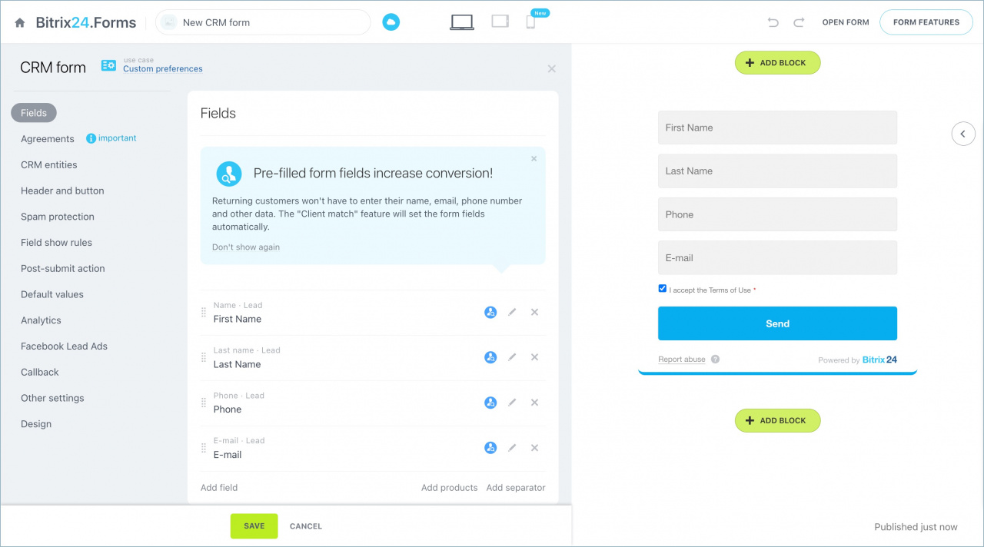984x547 pixels.
Task: Click the green Save button
Action: coord(254,526)
